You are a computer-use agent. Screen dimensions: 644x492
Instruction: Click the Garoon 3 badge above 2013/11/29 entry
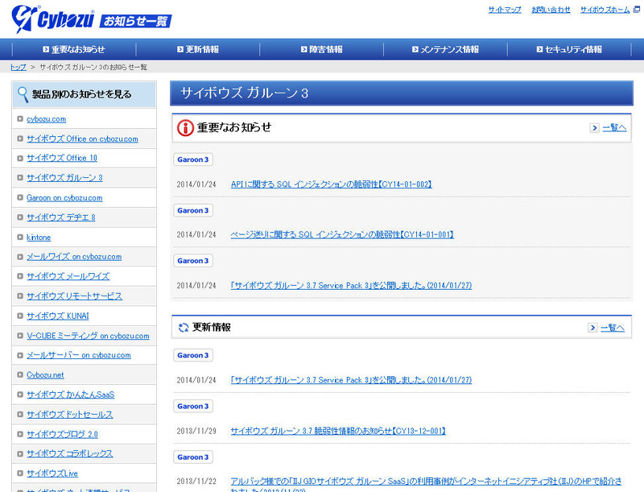193,406
